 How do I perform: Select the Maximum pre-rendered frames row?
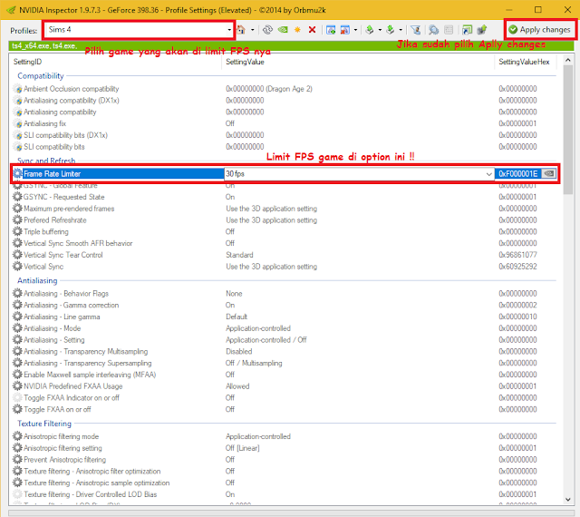click(284, 209)
